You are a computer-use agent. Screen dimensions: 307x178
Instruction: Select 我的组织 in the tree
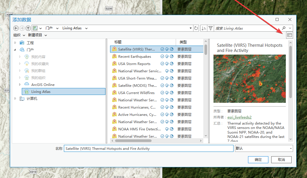pyautogui.click(x=38, y=78)
